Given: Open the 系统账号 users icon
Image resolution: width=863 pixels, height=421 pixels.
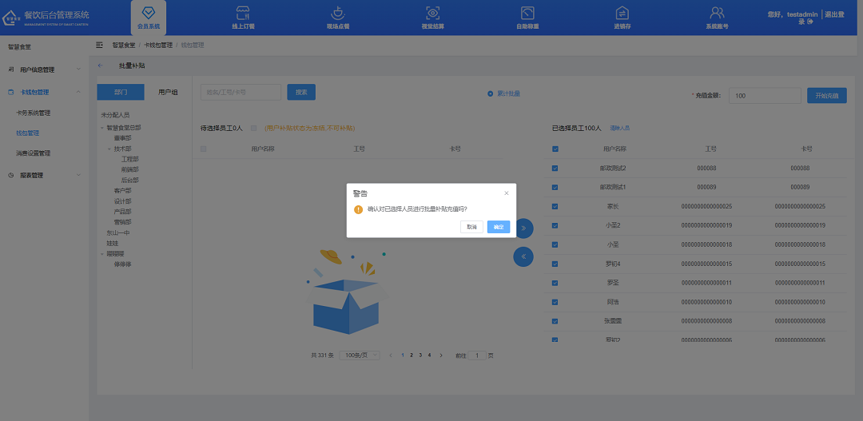Looking at the screenshot, I should click(717, 14).
